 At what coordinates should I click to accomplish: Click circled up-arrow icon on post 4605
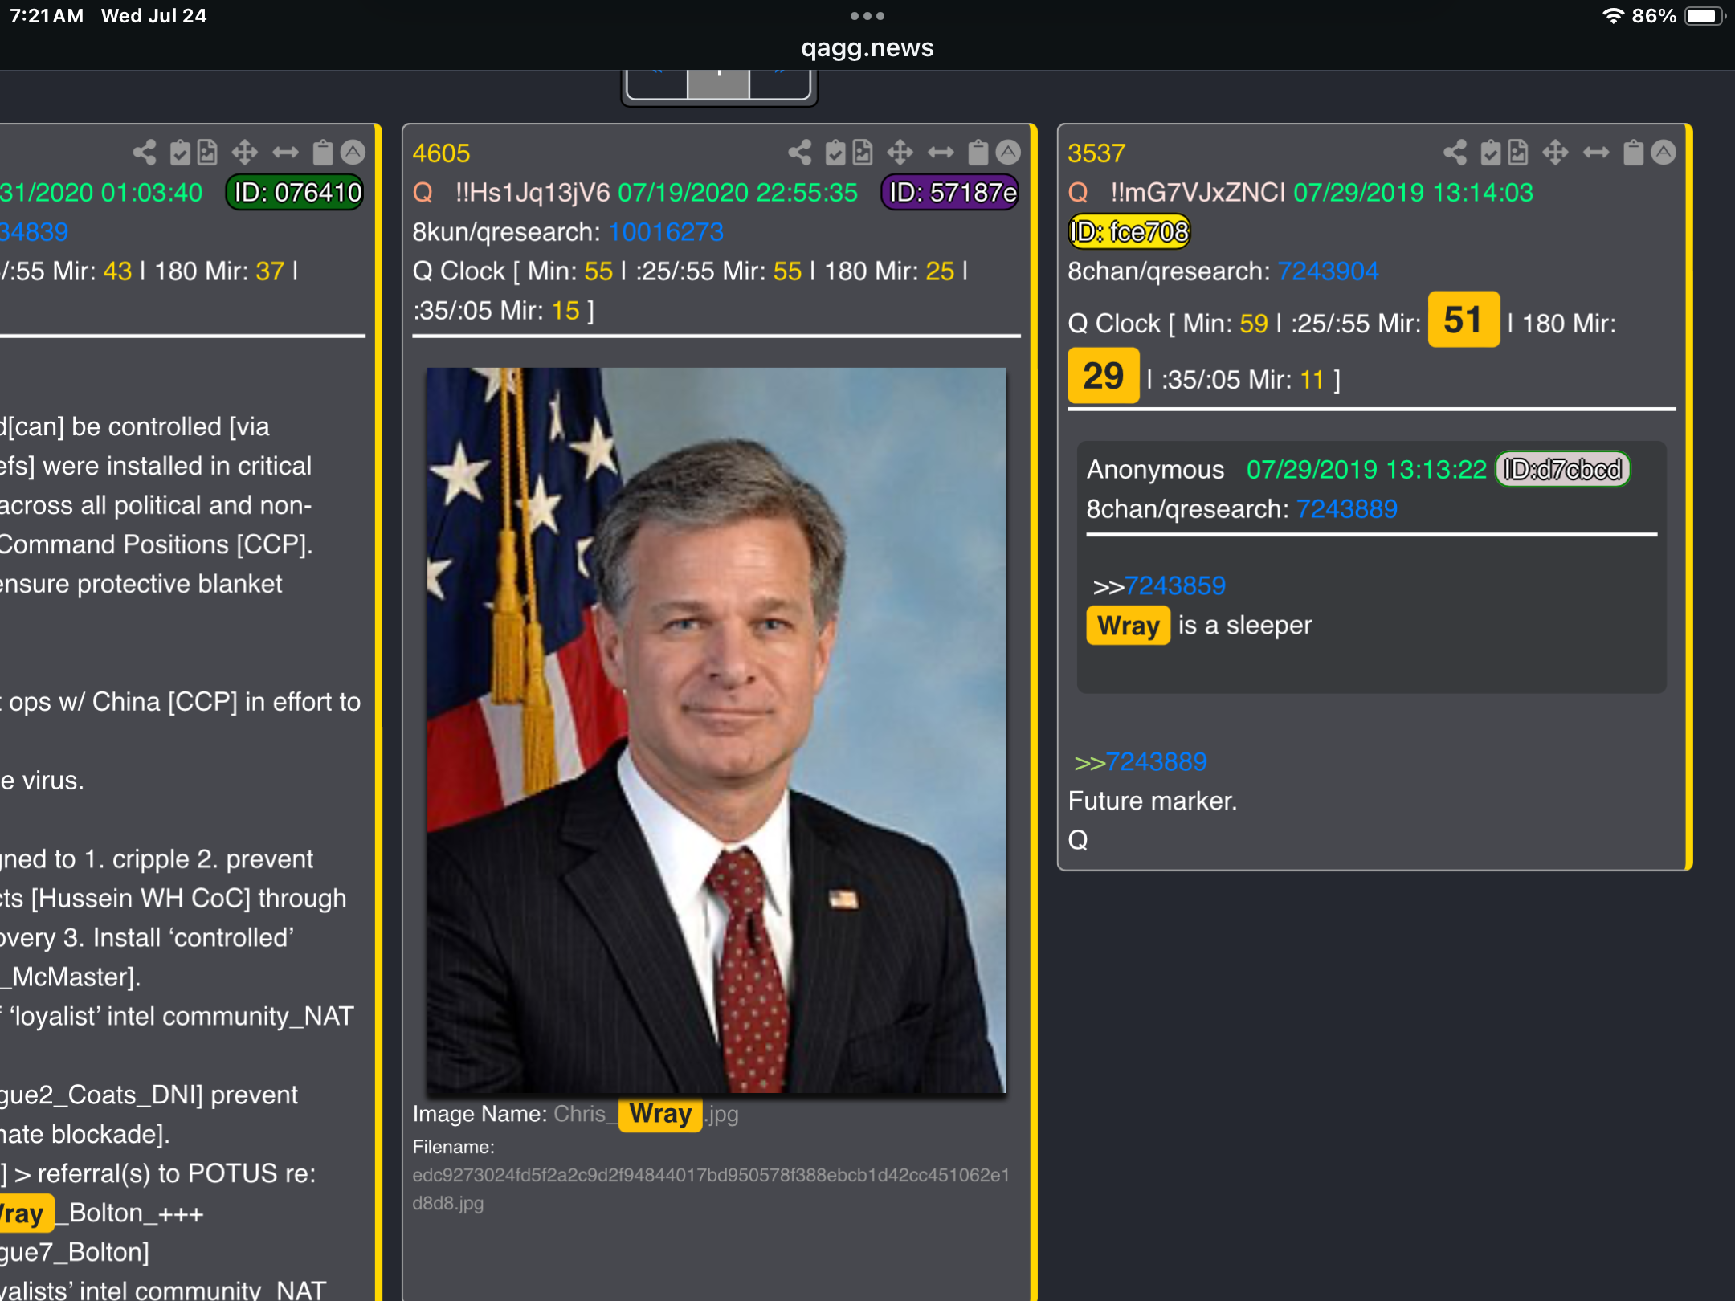tap(1008, 152)
